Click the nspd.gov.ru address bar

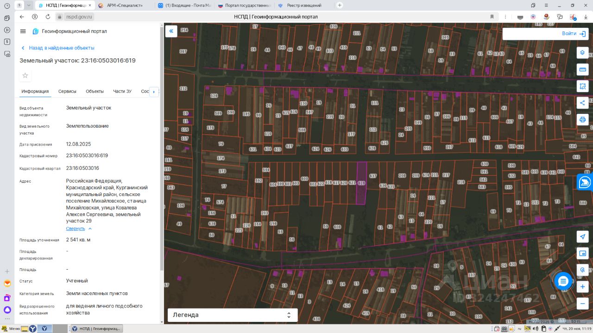(x=79, y=17)
